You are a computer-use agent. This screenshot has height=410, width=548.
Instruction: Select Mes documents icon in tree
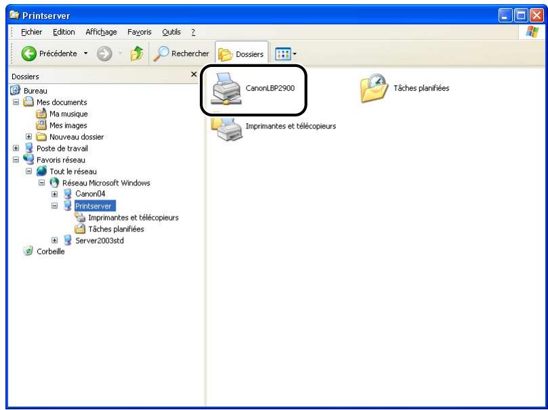click(x=28, y=102)
